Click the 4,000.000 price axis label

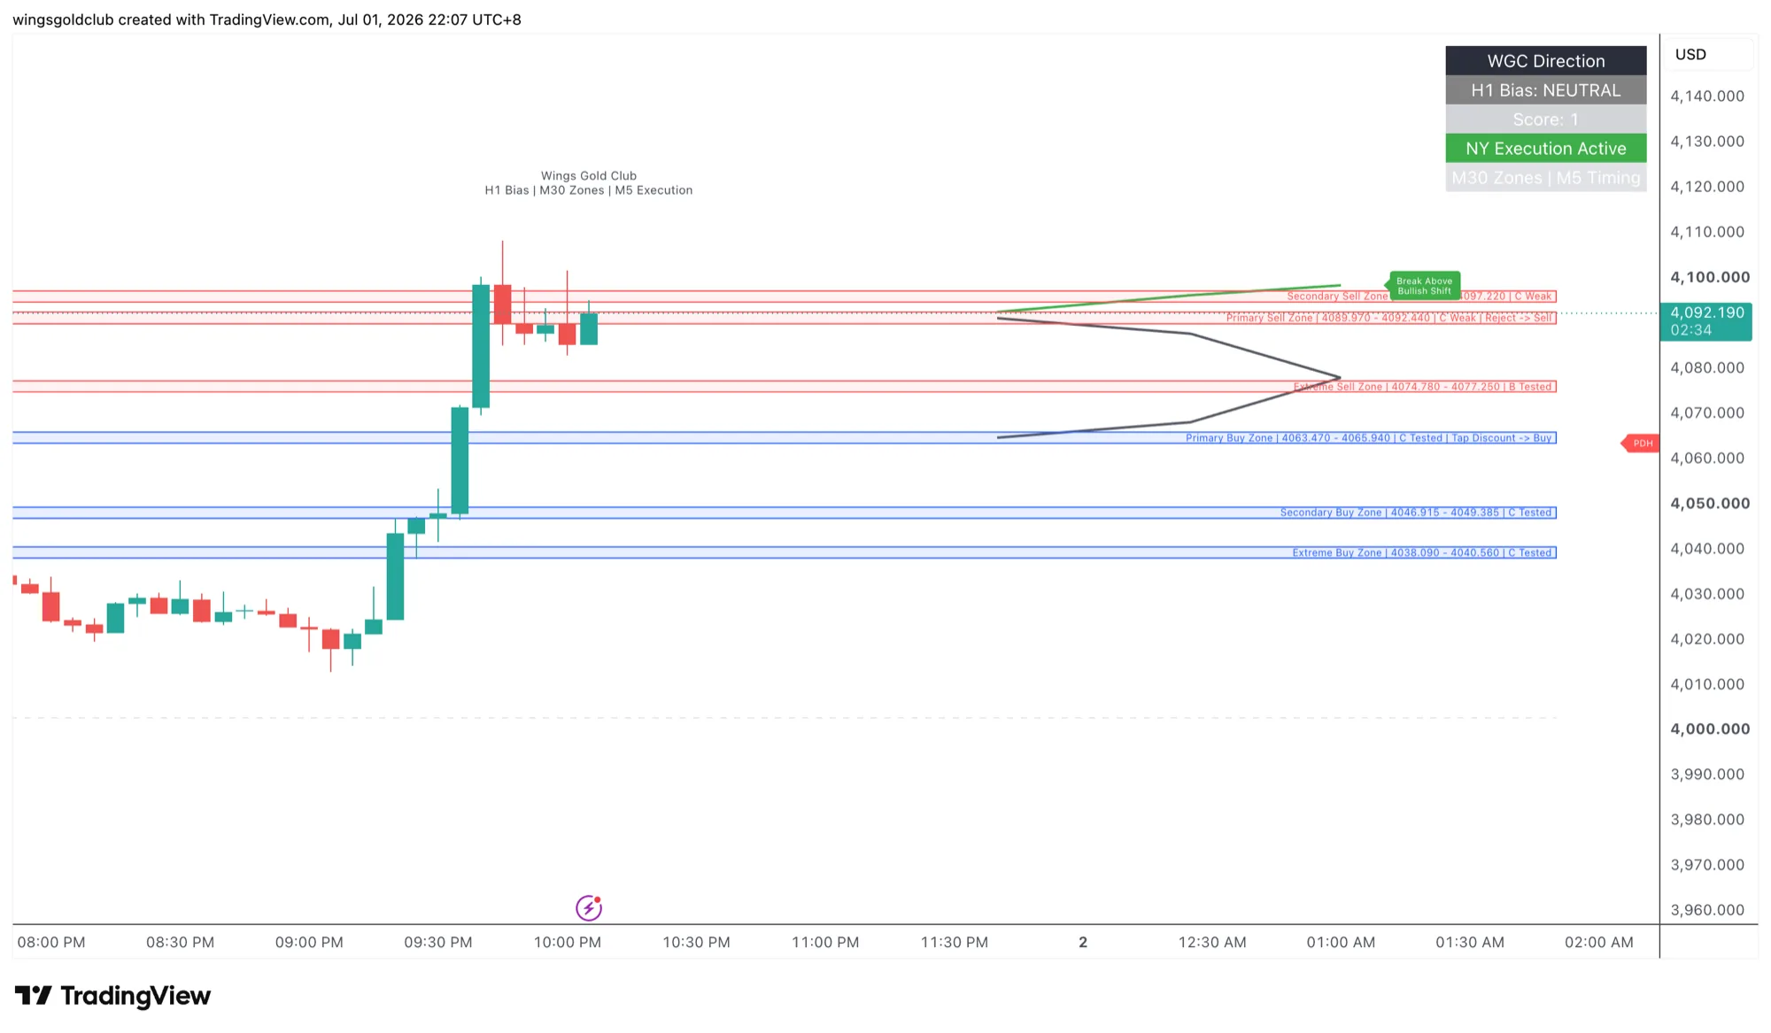pyautogui.click(x=1710, y=729)
